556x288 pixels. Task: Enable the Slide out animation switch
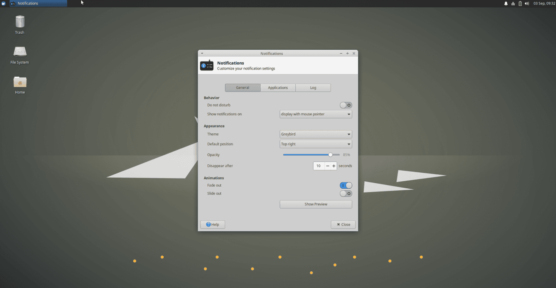(346, 194)
